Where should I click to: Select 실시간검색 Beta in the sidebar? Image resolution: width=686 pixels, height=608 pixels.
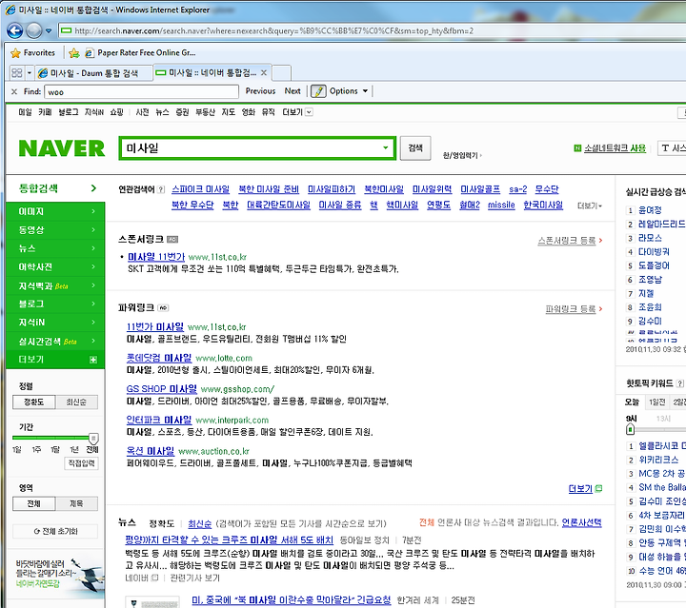(x=56, y=342)
